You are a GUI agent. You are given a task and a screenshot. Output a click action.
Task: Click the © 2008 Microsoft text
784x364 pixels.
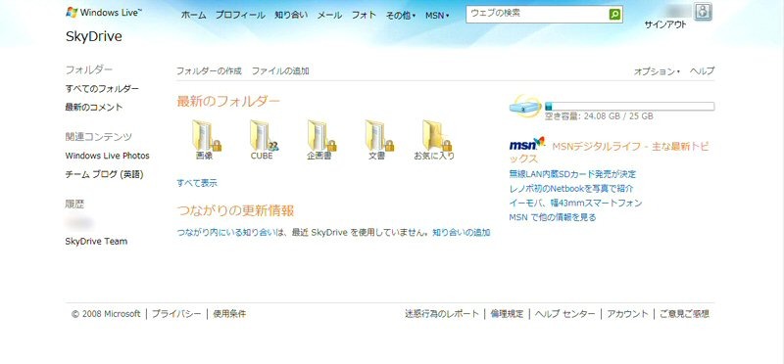[x=106, y=314]
